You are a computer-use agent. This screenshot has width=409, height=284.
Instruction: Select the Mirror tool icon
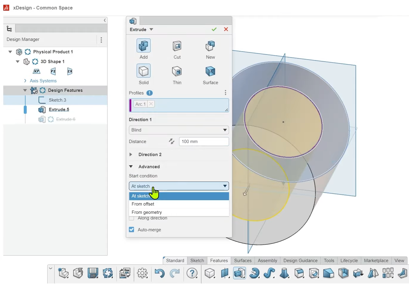[x=373, y=273]
